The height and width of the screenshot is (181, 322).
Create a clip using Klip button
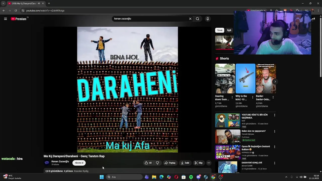(198, 163)
